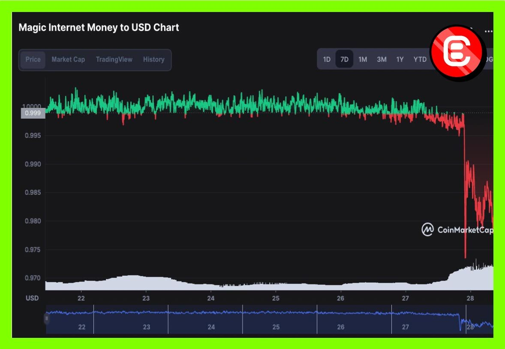The height and width of the screenshot is (349, 505).
Task: Open the TradingView tab
Action: coord(114,60)
